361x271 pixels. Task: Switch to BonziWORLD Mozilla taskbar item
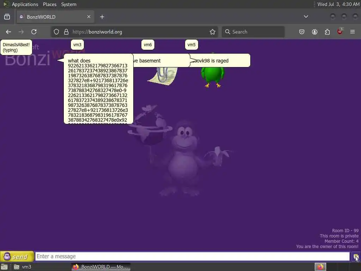tap(101, 267)
